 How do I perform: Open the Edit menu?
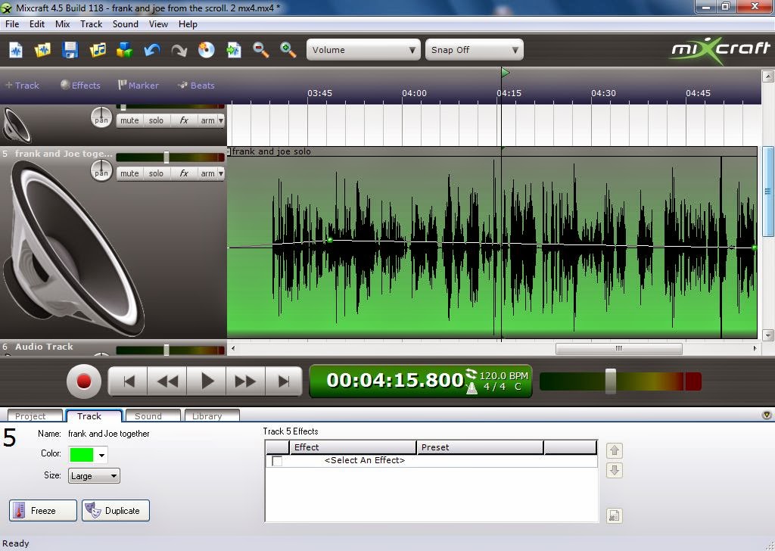pyautogui.click(x=36, y=23)
